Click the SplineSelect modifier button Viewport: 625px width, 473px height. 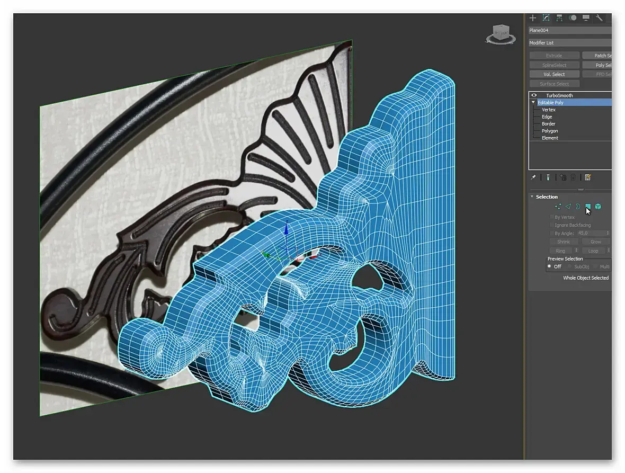[x=555, y=65]
